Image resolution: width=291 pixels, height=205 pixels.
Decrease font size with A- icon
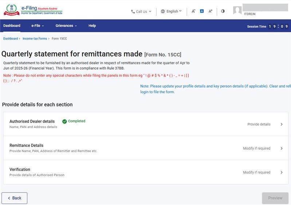[193, 11]
